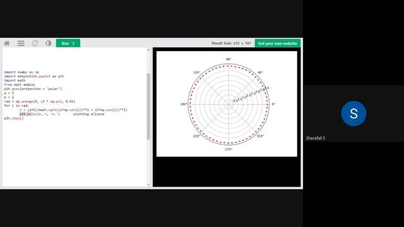This screenshot has width=404, height=227.
Task: Click the 270° label on polar plot
Action: 229,149
